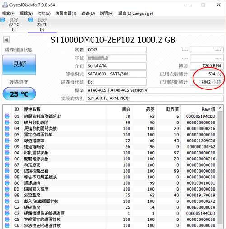This screenshot has width=226, height=229.
Task: Click the 7200 RPM rotation field
Action: (207, 66)
